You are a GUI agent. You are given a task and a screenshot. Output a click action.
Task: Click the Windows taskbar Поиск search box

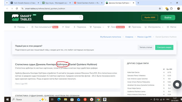[30, 99]
